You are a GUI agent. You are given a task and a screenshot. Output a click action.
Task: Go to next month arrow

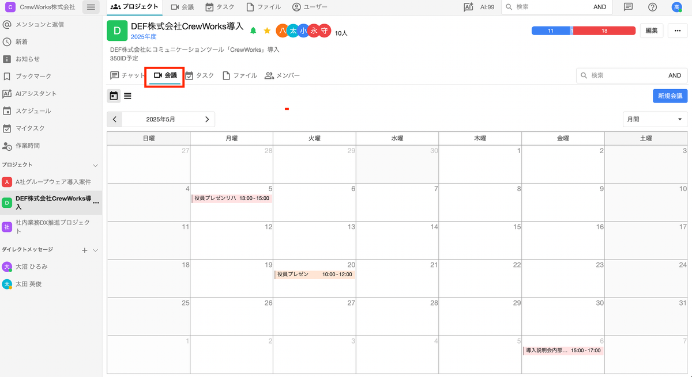click(207, 119)
